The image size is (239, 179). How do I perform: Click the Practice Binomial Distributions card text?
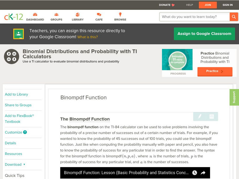pos(215,58)
